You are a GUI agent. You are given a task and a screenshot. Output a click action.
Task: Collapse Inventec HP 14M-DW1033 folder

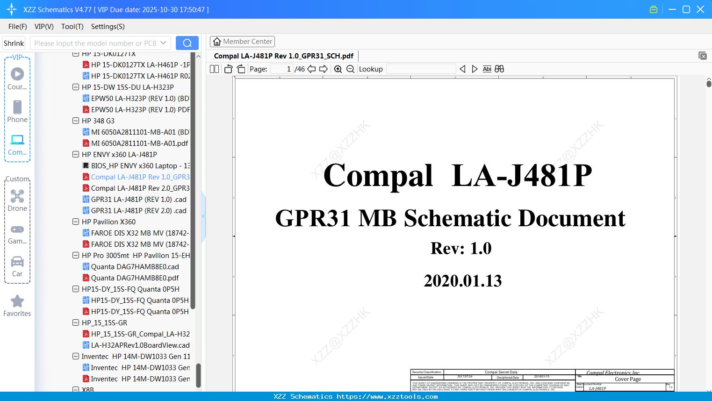pos(76,356)
